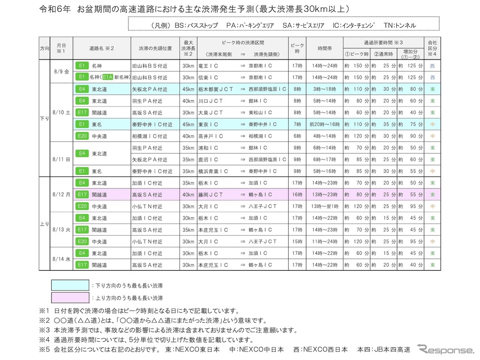Click the E20 badge in the 相模湖IC付近 row
This screenshot has width=480, height=360.
tap(82, 136)
